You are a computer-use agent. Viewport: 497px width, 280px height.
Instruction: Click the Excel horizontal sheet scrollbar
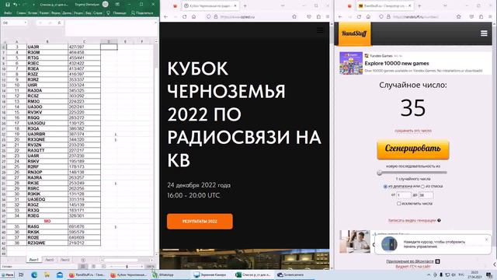click(122, 260)
